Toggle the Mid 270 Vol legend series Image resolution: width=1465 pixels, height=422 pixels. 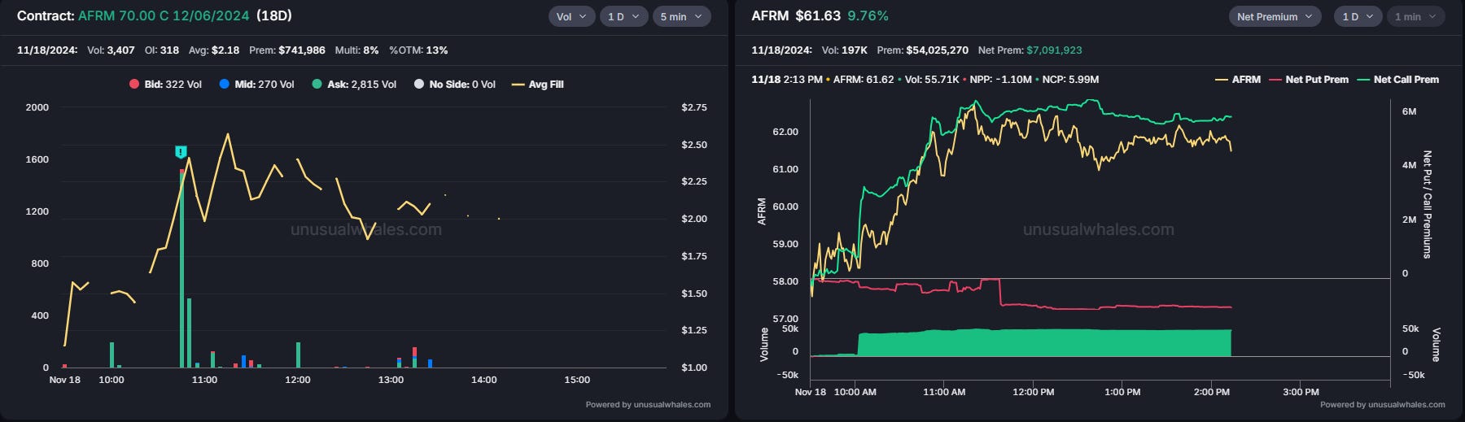(256, 85)
